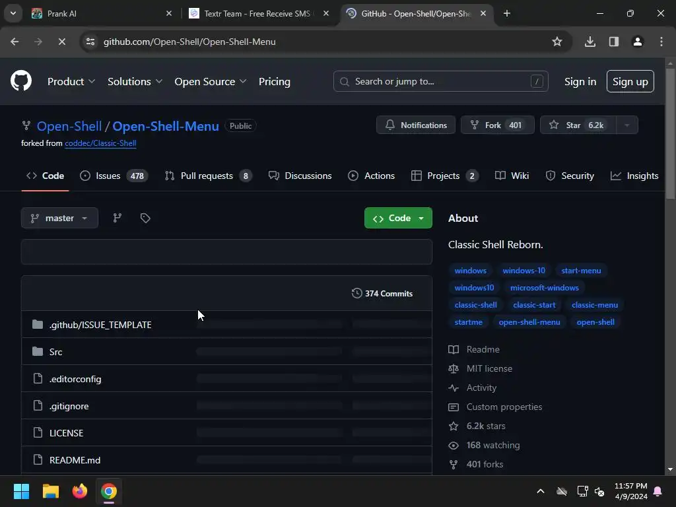Open the tags icon next to branches
676x507 pixels.
[x=145, y=218]
